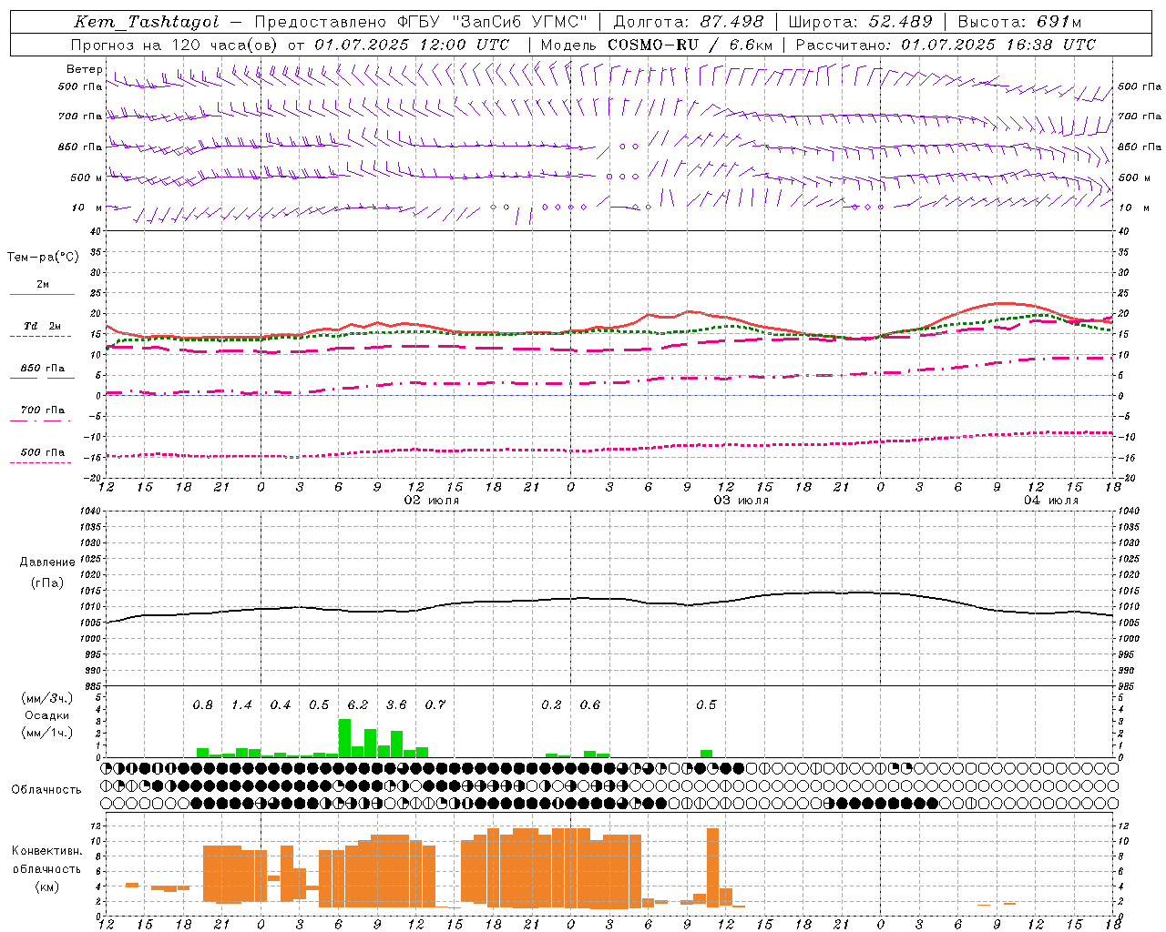Click the 0.4 precipitation value
The width and height of the screenshot is (1166, 932).
pyautogui.click(x=281, y=704)
